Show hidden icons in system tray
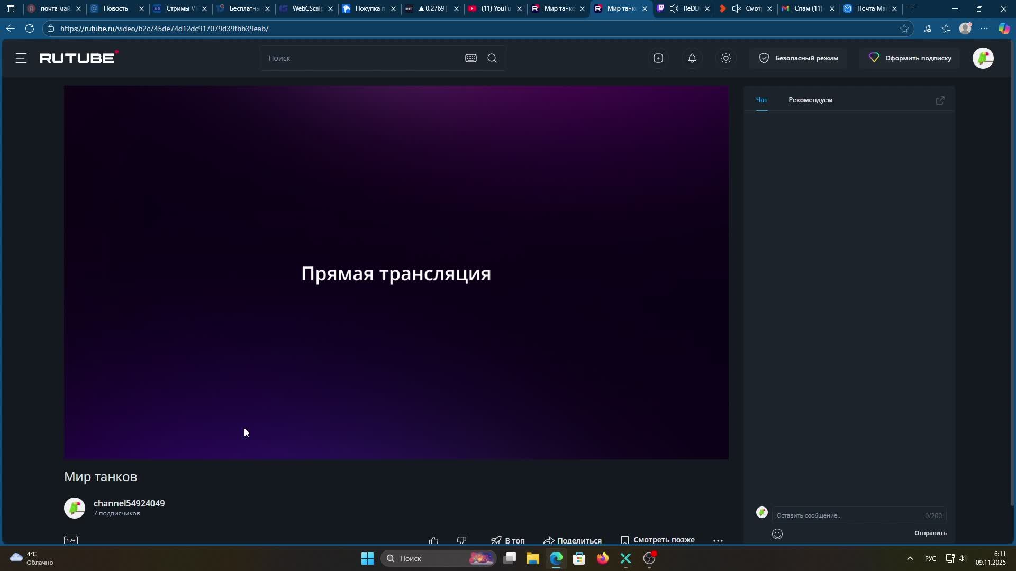 coord(910,558)
